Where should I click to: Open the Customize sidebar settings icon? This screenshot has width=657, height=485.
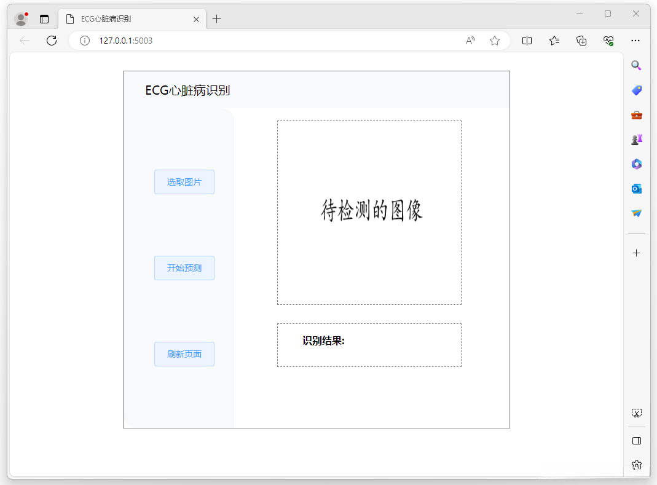pos(636,465)
